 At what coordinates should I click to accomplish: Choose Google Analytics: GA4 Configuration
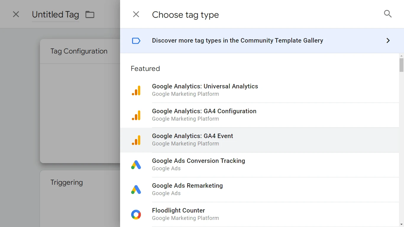pyautogui.click(x=204, y=111)
